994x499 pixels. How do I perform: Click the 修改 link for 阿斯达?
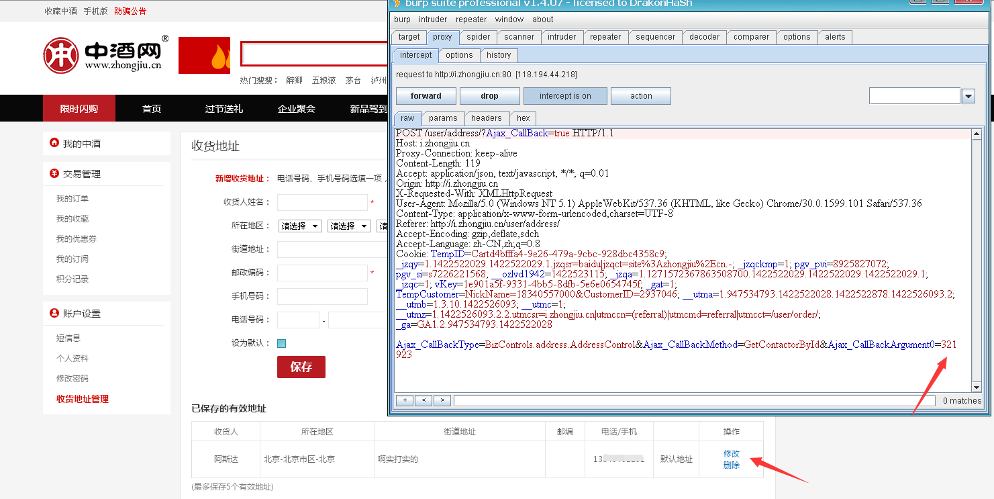click(732, 453)
